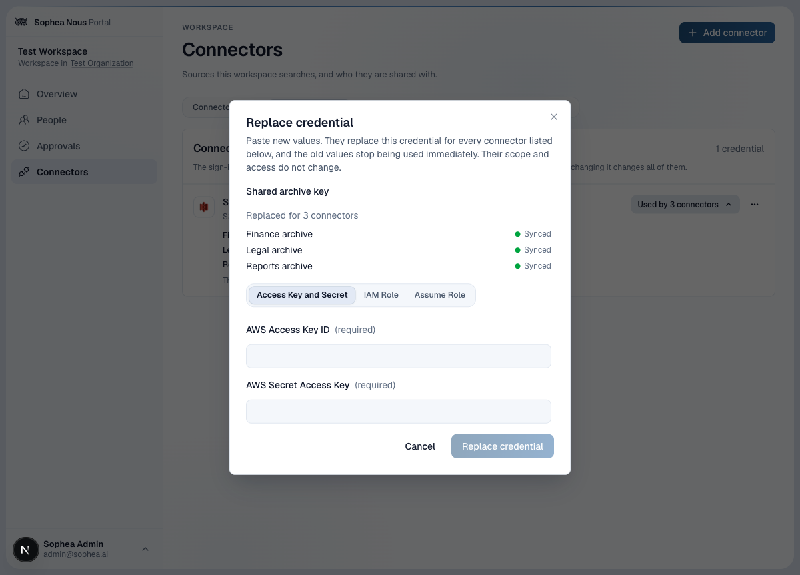Image resolution: width=800 pixels, height=575 pixels.
Task: Click the Reports archive row
Action: pyautogui.click(x=399, y=266)
